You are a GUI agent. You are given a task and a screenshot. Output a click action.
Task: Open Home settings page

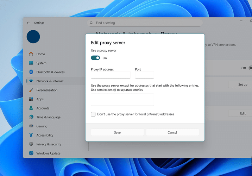[56, 54]
